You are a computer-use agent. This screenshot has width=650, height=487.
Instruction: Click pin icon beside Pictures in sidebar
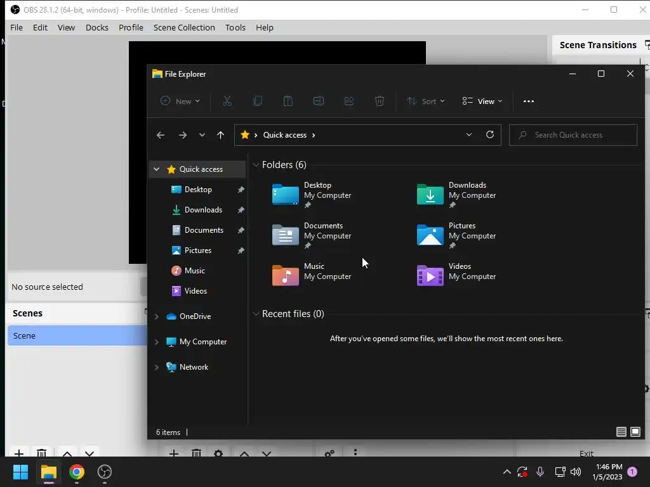click(x=241, y=250)
